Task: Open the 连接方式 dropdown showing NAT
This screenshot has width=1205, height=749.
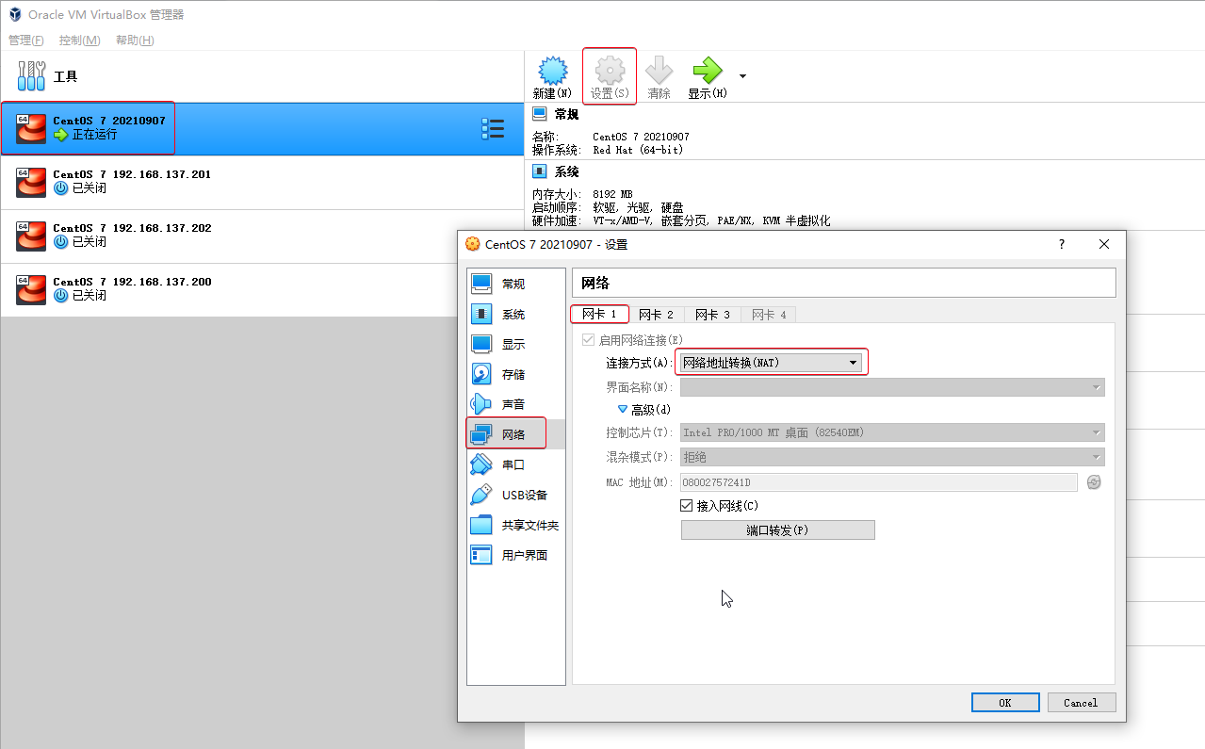Action: point(772,363)
